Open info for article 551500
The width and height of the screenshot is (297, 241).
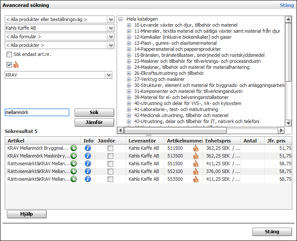click(x=88, y=164)
